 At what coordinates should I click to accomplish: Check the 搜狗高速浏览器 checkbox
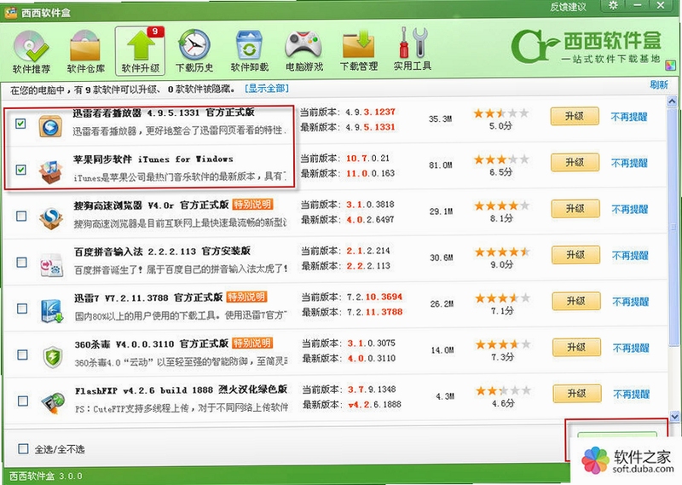[x=21, y=217]
